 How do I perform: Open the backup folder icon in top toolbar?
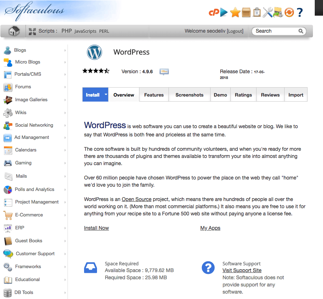(x=278, y=12)
